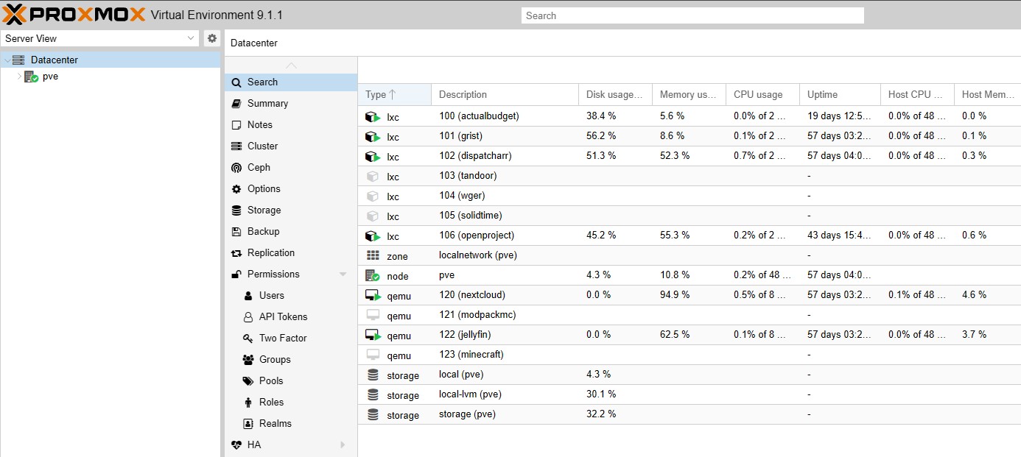The height and width of the screenshot is (457, 1021).
Task: Click the pve node icon in tree
Action: (31, 77)
